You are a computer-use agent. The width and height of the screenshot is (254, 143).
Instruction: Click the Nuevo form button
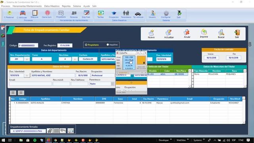[151, 34]
